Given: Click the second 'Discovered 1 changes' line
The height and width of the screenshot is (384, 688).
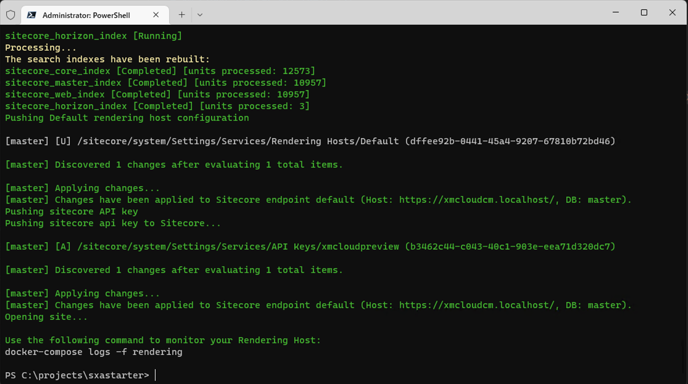Looking at the screenshot, I should coord(174,270).
